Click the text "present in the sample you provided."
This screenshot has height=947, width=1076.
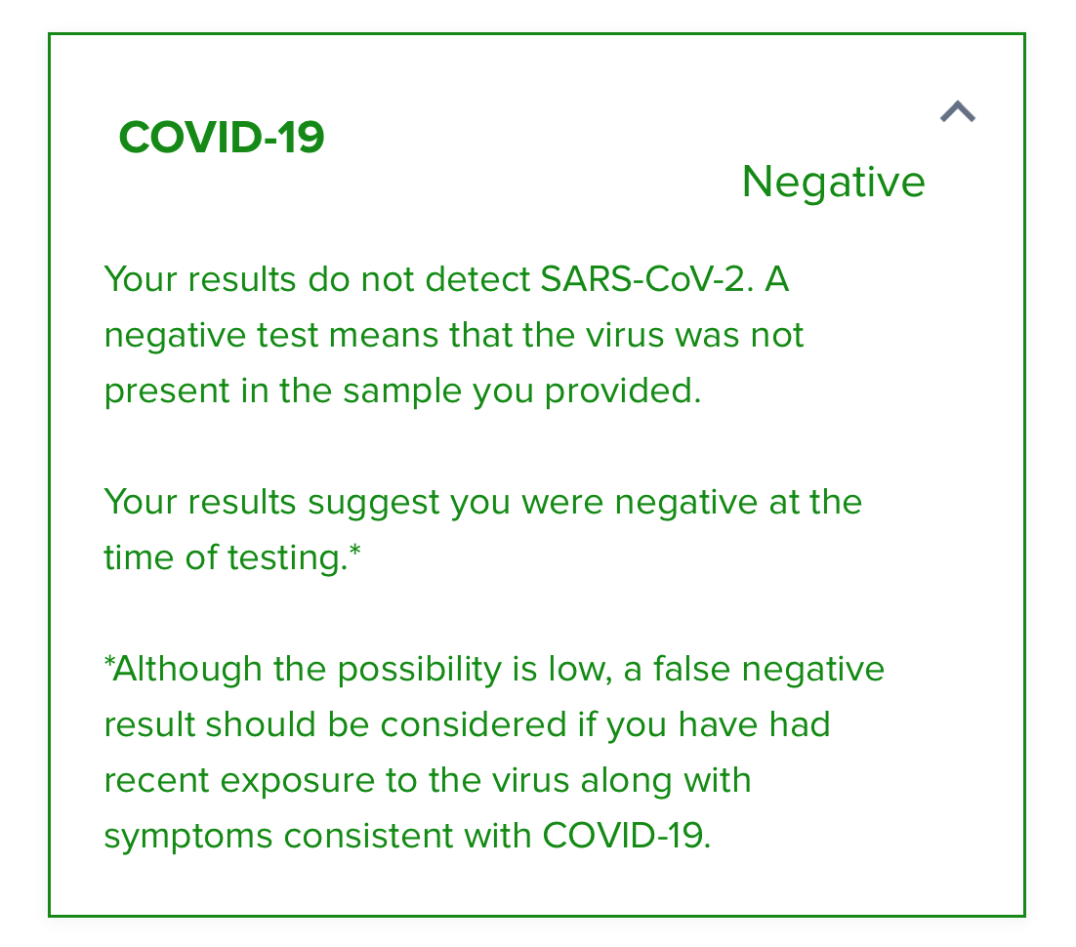point(402,391)
